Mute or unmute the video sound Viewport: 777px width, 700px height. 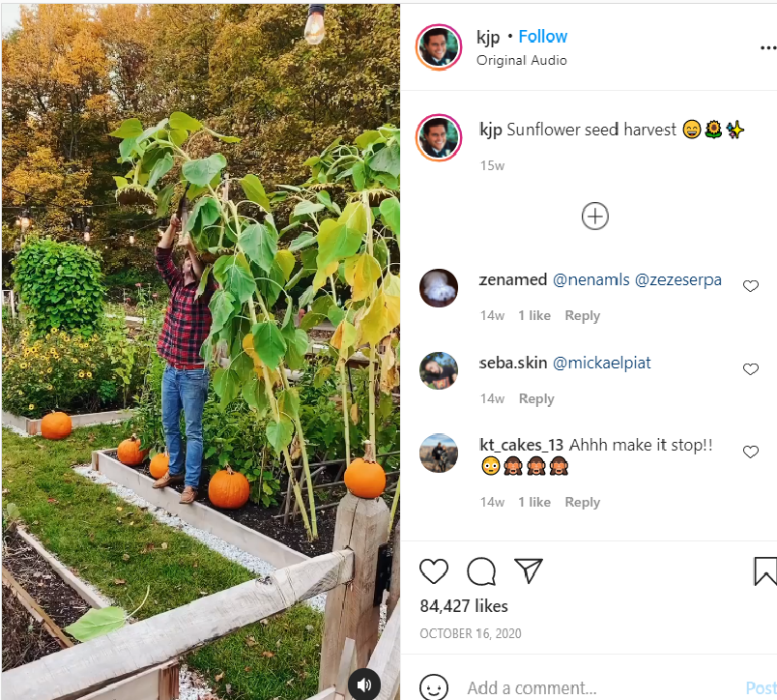(364, 685)
